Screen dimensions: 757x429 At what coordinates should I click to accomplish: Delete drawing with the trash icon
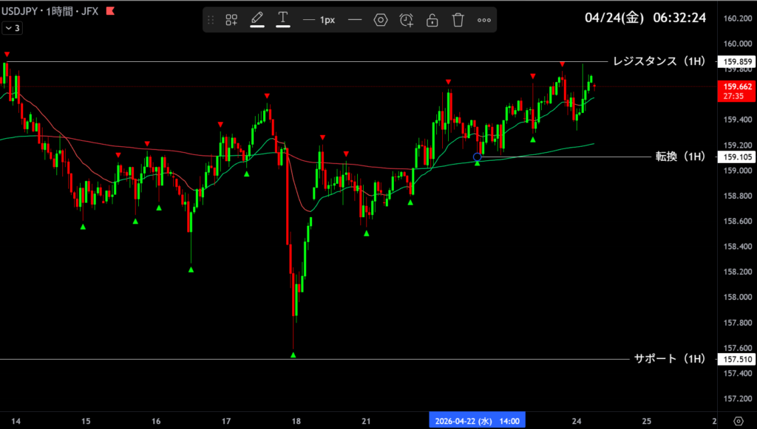point(458,20)
